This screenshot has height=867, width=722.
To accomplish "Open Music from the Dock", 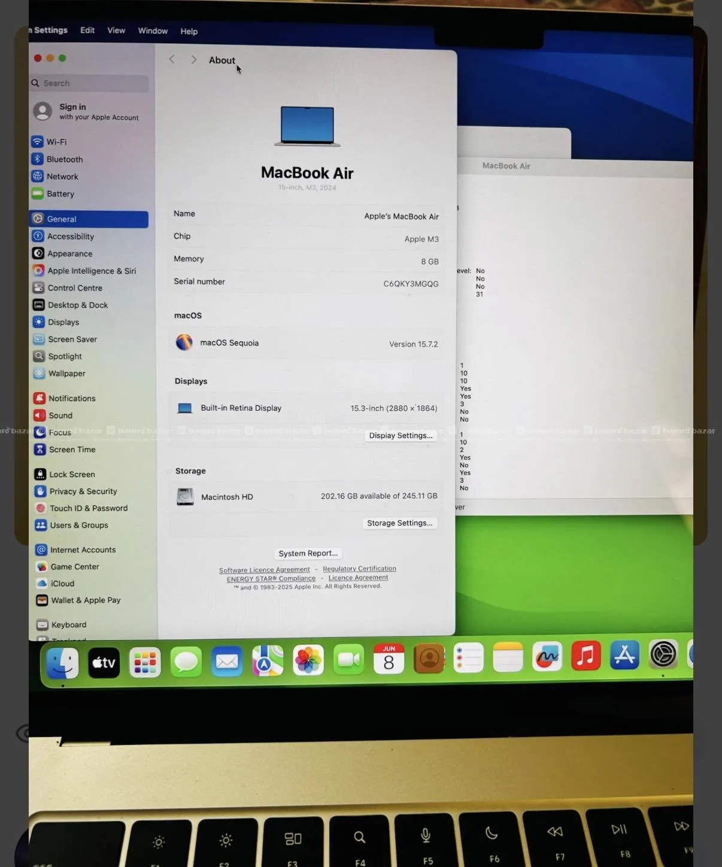I will pyautogui.click(x=586, y=655).
